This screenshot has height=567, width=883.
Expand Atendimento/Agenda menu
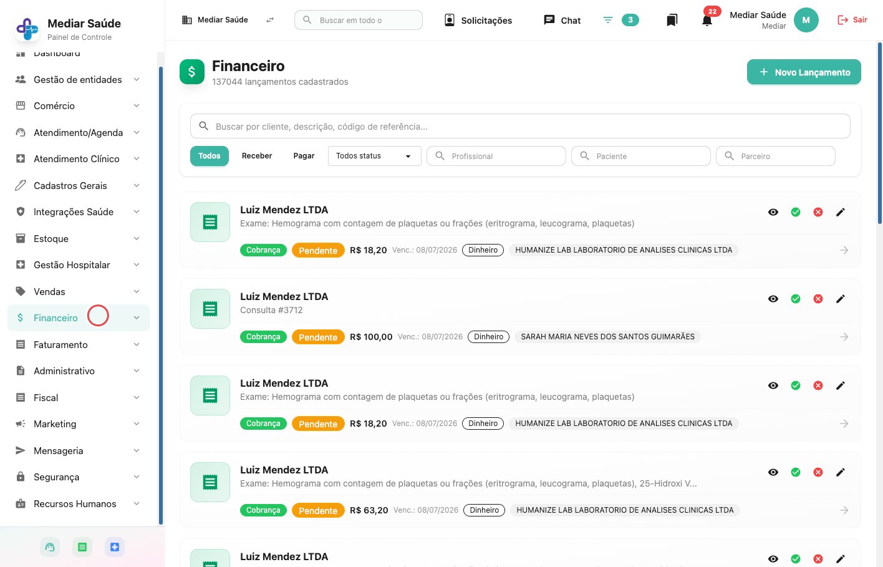(x=78, y=133)
